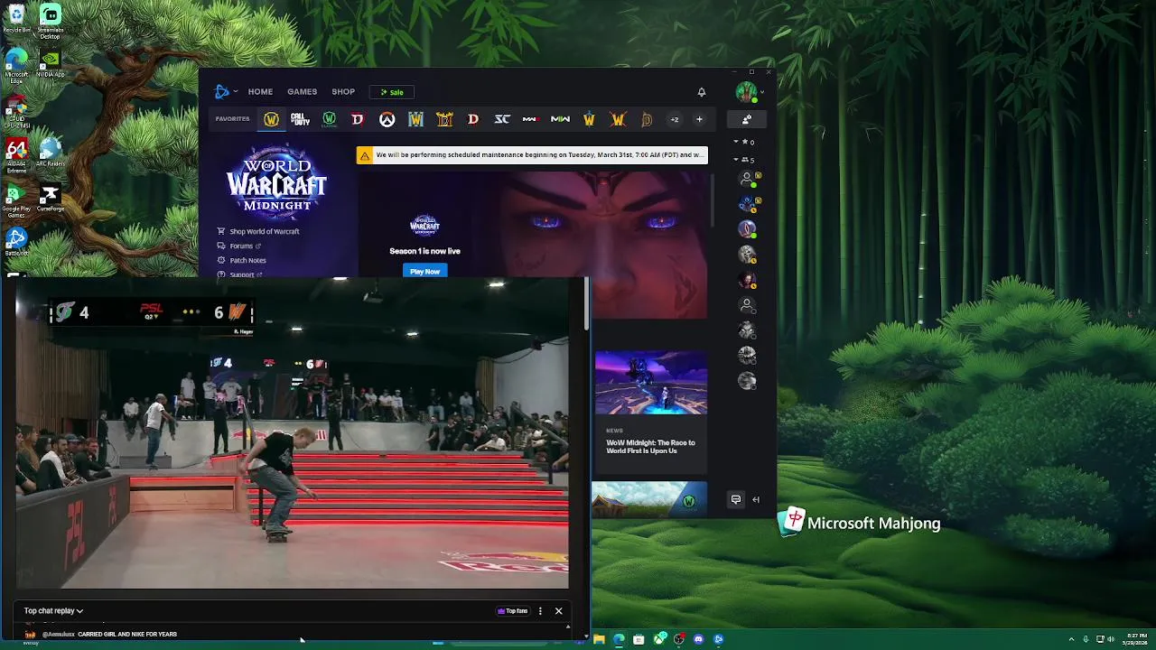This screenshot has height=650, width=1156.
Task: Open the taskbar clock and date
Action: pyautogui.click(x=1137, y=639)
